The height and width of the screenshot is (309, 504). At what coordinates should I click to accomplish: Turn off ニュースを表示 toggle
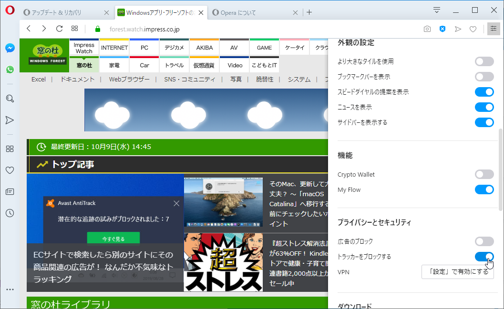coord(484,107)
